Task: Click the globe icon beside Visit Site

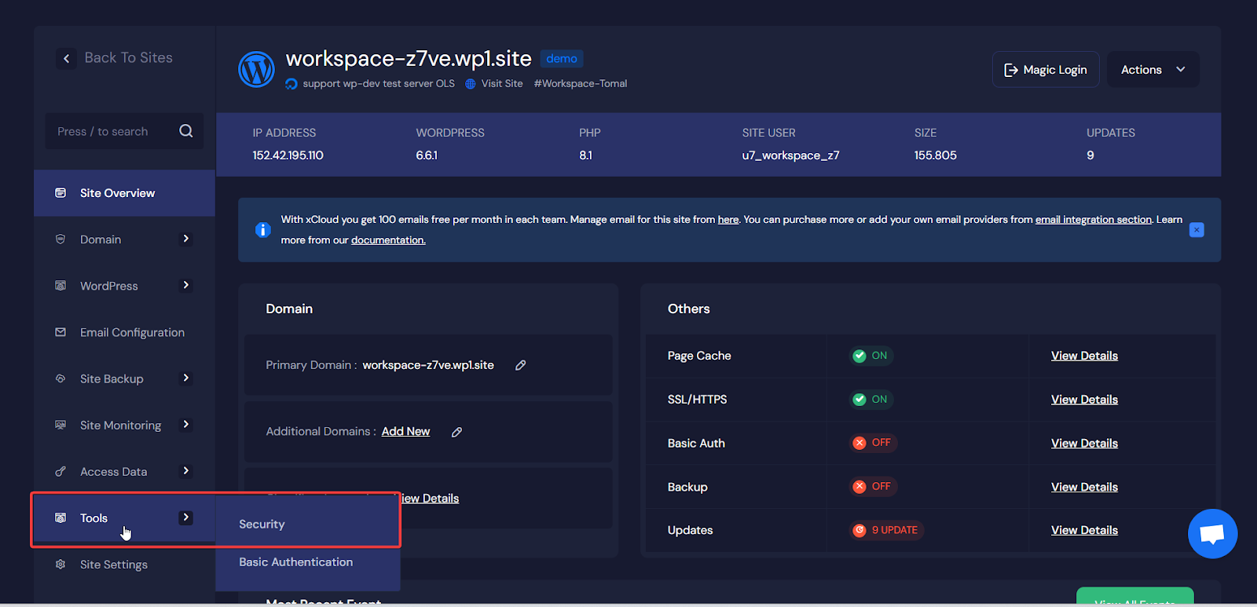Action: [x=471, y=84]
